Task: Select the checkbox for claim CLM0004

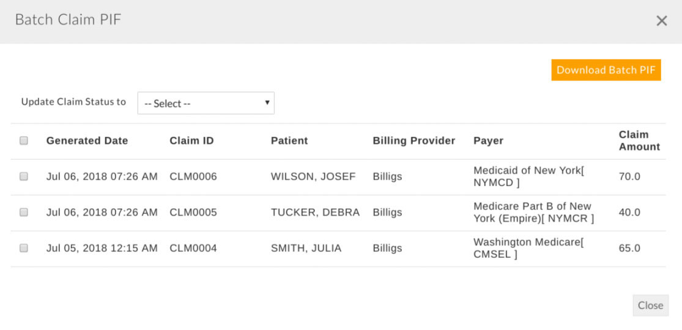Action: point(24,248)
